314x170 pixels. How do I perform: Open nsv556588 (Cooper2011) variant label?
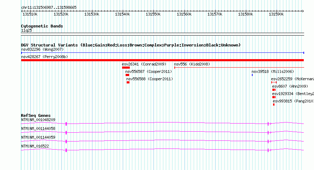click(150, 79)
